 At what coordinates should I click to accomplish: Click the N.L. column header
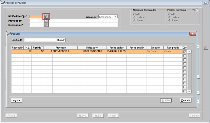[x=28, y=48]
